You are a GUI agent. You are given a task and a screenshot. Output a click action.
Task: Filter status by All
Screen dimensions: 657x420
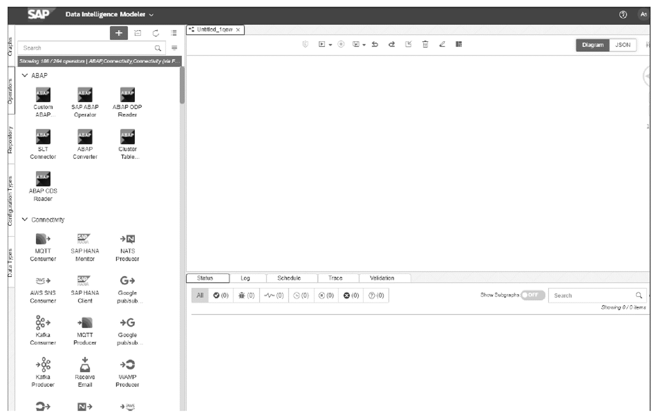[x=200, y=295]
